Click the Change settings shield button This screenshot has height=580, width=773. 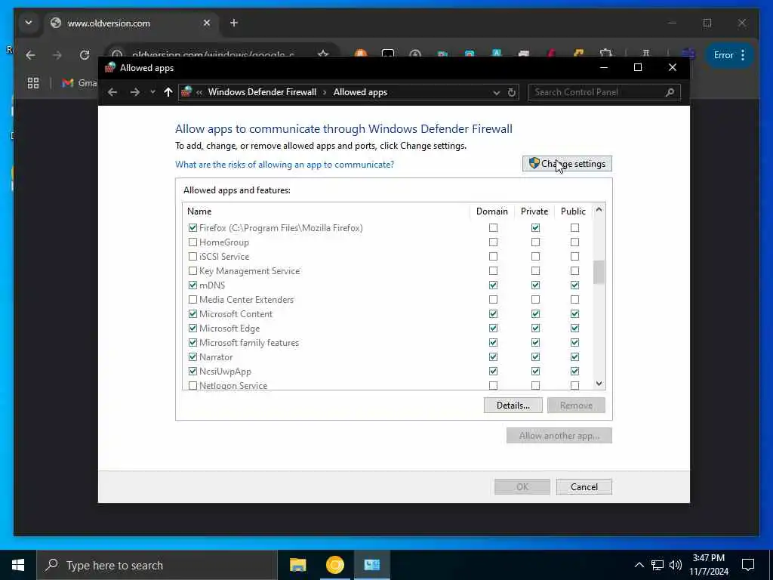pyautogui.click(x=567, y=164)
